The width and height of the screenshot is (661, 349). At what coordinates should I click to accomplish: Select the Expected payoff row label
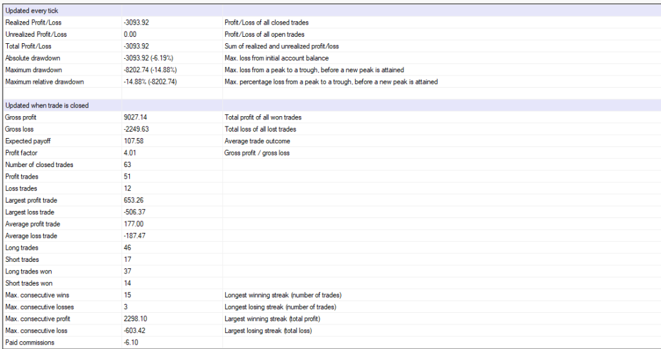tap(25, 141)
